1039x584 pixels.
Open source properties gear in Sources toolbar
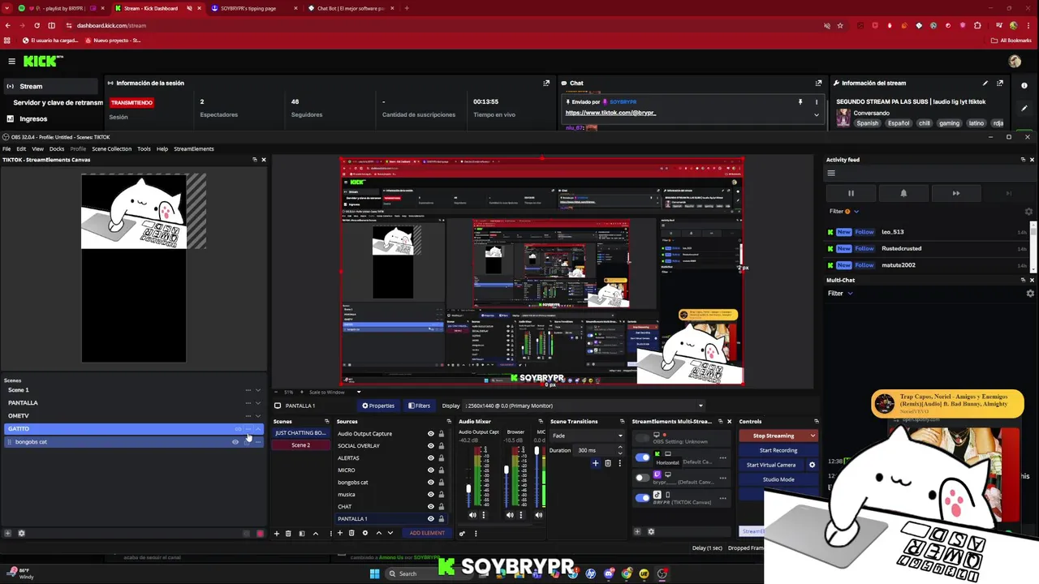click(x=364, y=533)
